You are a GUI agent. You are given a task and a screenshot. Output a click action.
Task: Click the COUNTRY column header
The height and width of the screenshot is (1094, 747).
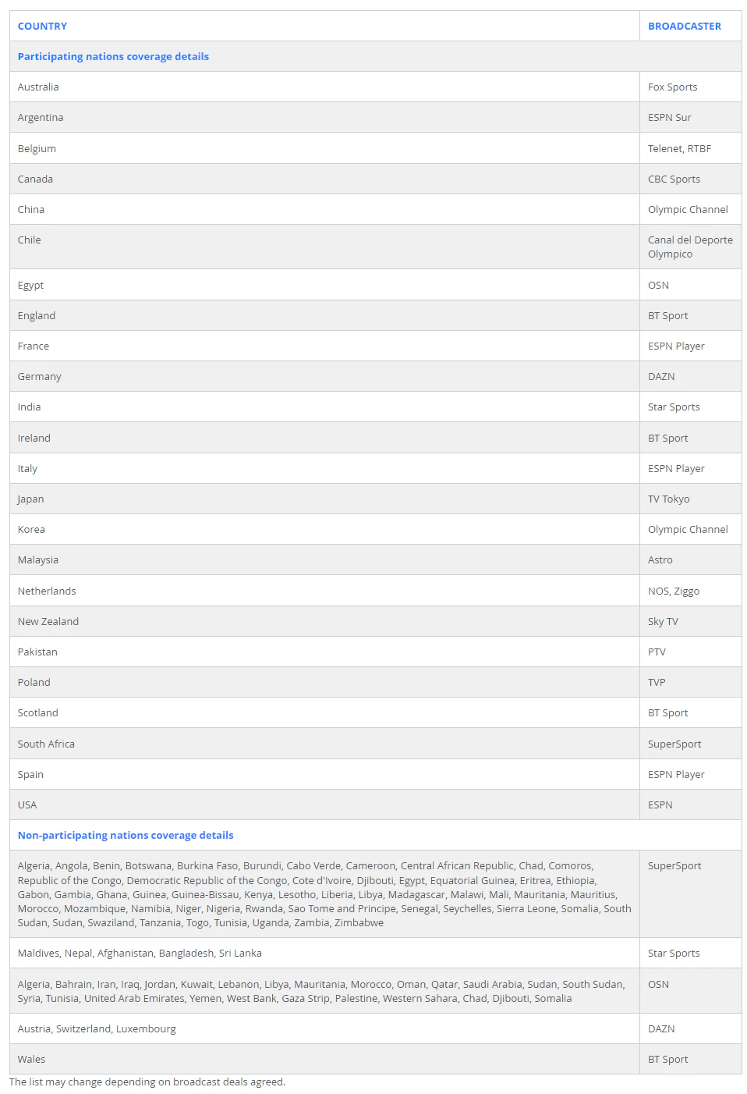tap(42, 26)
